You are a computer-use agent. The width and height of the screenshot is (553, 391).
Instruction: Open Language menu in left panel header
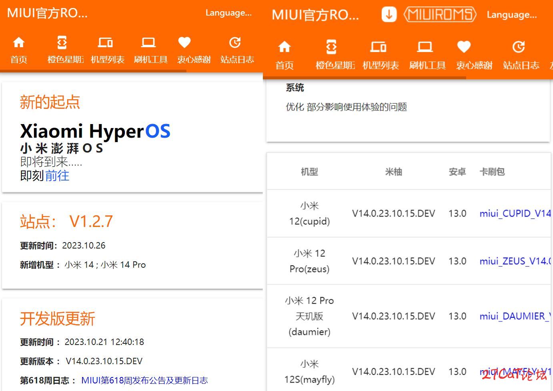pyautogui.click(x=228, y=13)
